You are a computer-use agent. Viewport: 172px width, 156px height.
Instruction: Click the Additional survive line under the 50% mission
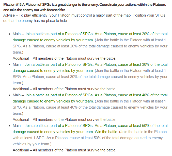(65, 150)
